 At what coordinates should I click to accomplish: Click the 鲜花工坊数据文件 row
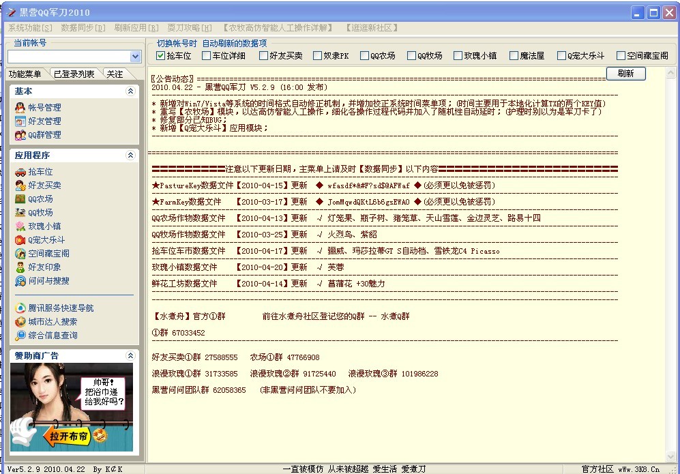(x=268, y=284)
